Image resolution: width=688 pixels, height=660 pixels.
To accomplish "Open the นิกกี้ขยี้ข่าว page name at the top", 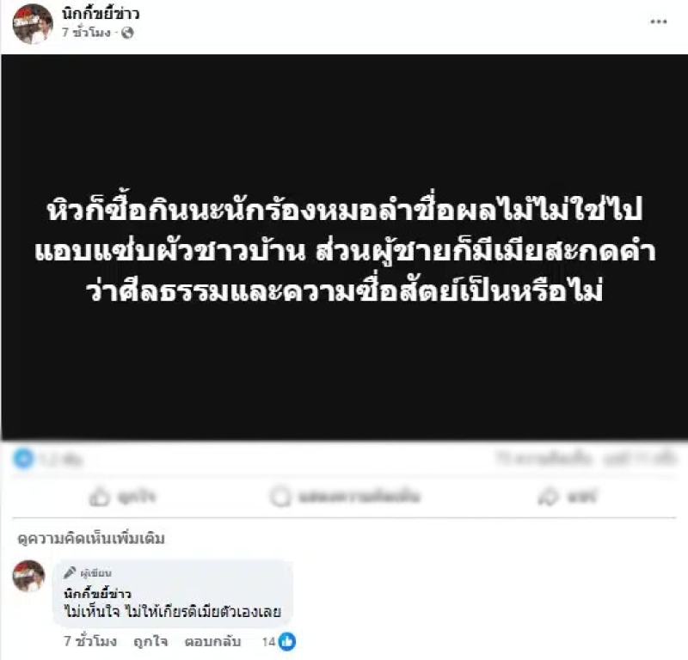I will coord(101,14).
